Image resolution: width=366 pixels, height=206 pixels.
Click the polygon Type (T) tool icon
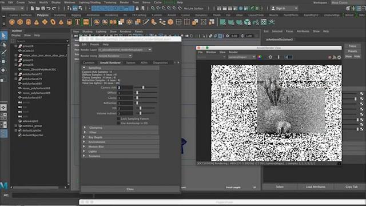coord(77,22)
